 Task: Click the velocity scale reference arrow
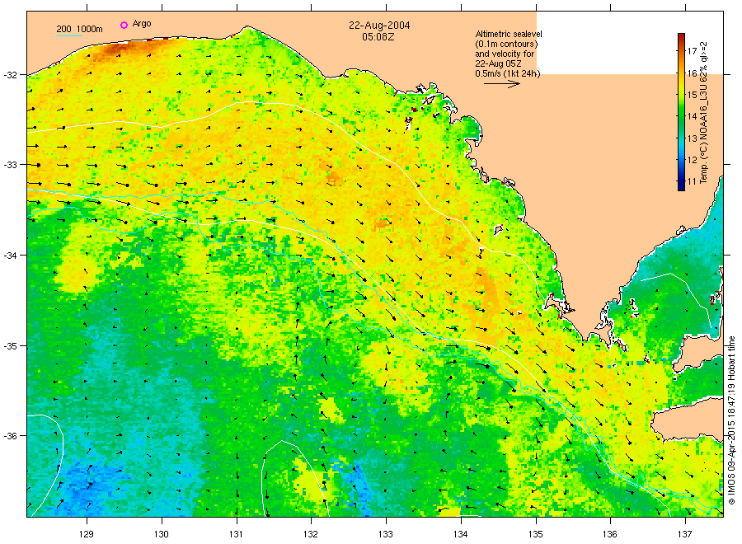[501, 84]
